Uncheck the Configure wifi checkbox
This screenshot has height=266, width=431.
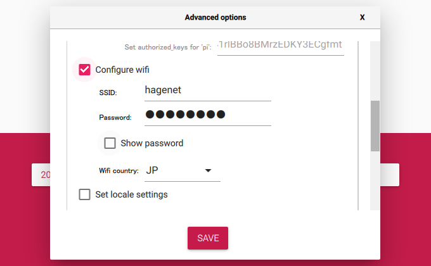(x=84, y=70)
